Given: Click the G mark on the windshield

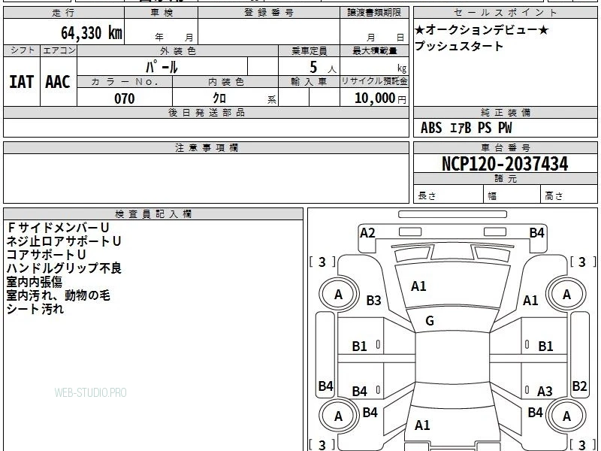Looking at the screenshot, I should point(430,321).
